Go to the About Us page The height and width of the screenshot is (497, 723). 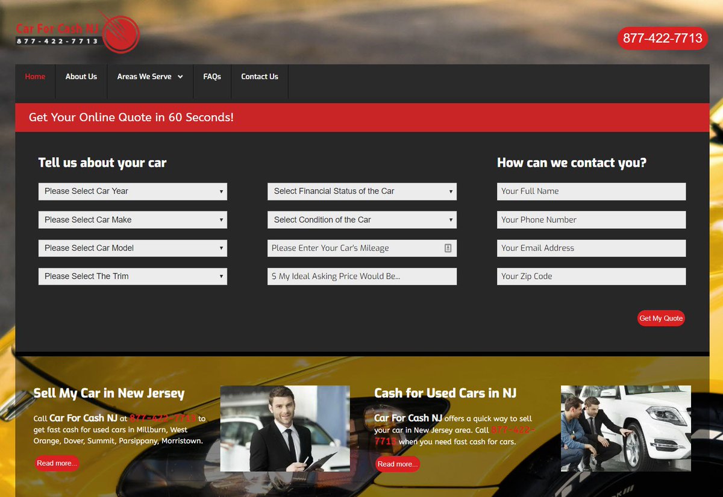(x=81, y=77)
